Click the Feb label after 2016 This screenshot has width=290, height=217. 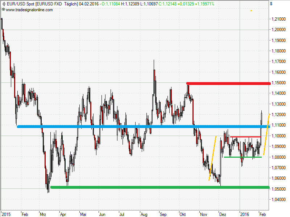(262, 214)
